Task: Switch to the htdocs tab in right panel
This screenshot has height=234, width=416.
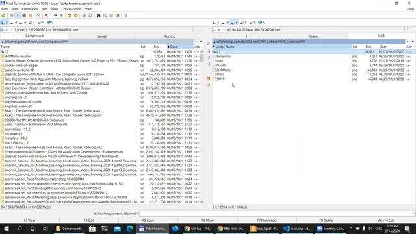Action: 314,36
